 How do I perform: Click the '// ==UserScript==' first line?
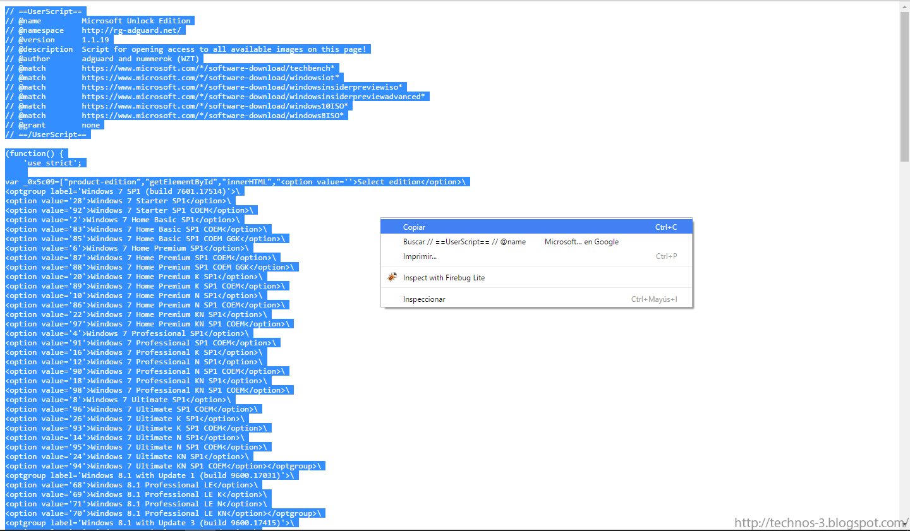[44, 11]
